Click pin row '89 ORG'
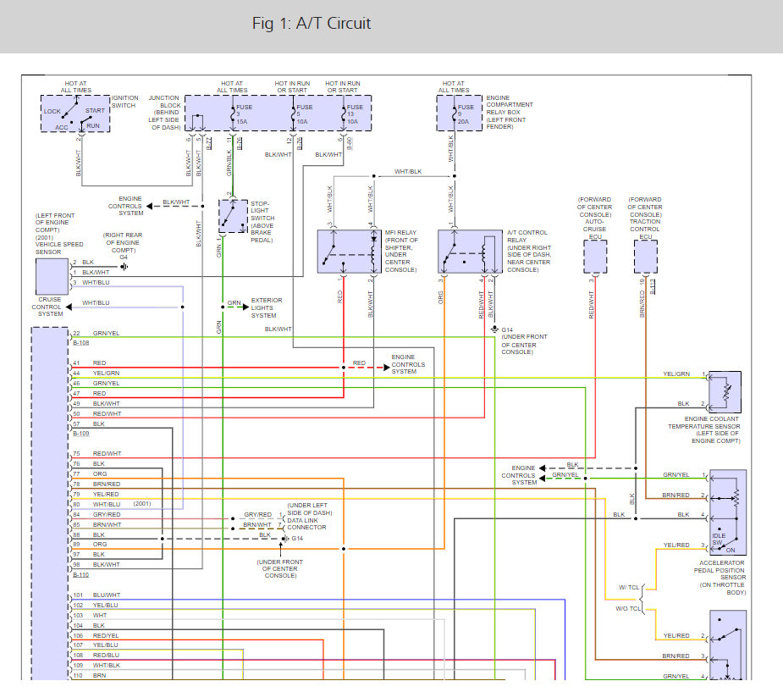The image size is (783, 692). pyautogui.click(x=90, y=544)
